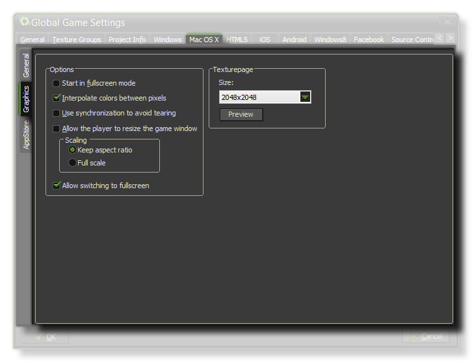Select the Full scale radio option

click(72, 163)
